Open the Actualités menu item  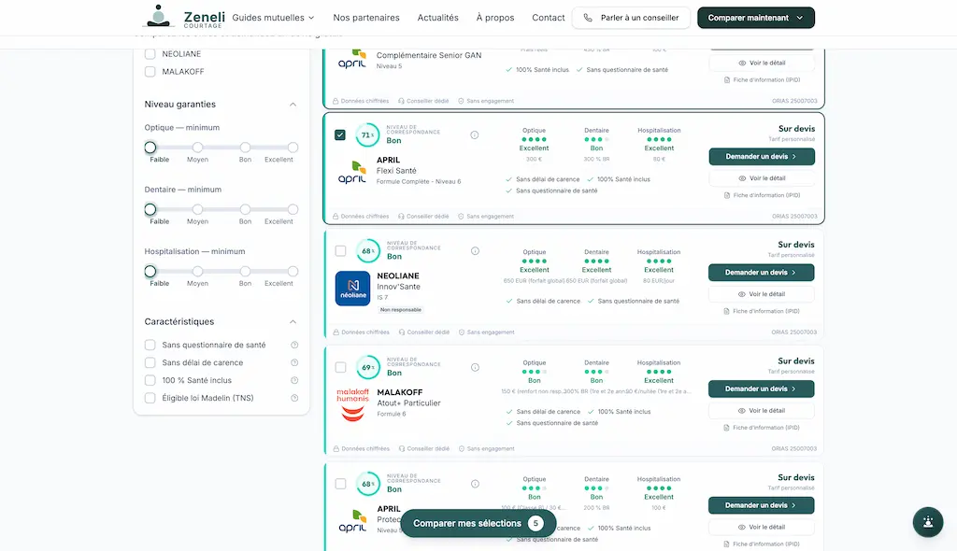coord(437,18)
